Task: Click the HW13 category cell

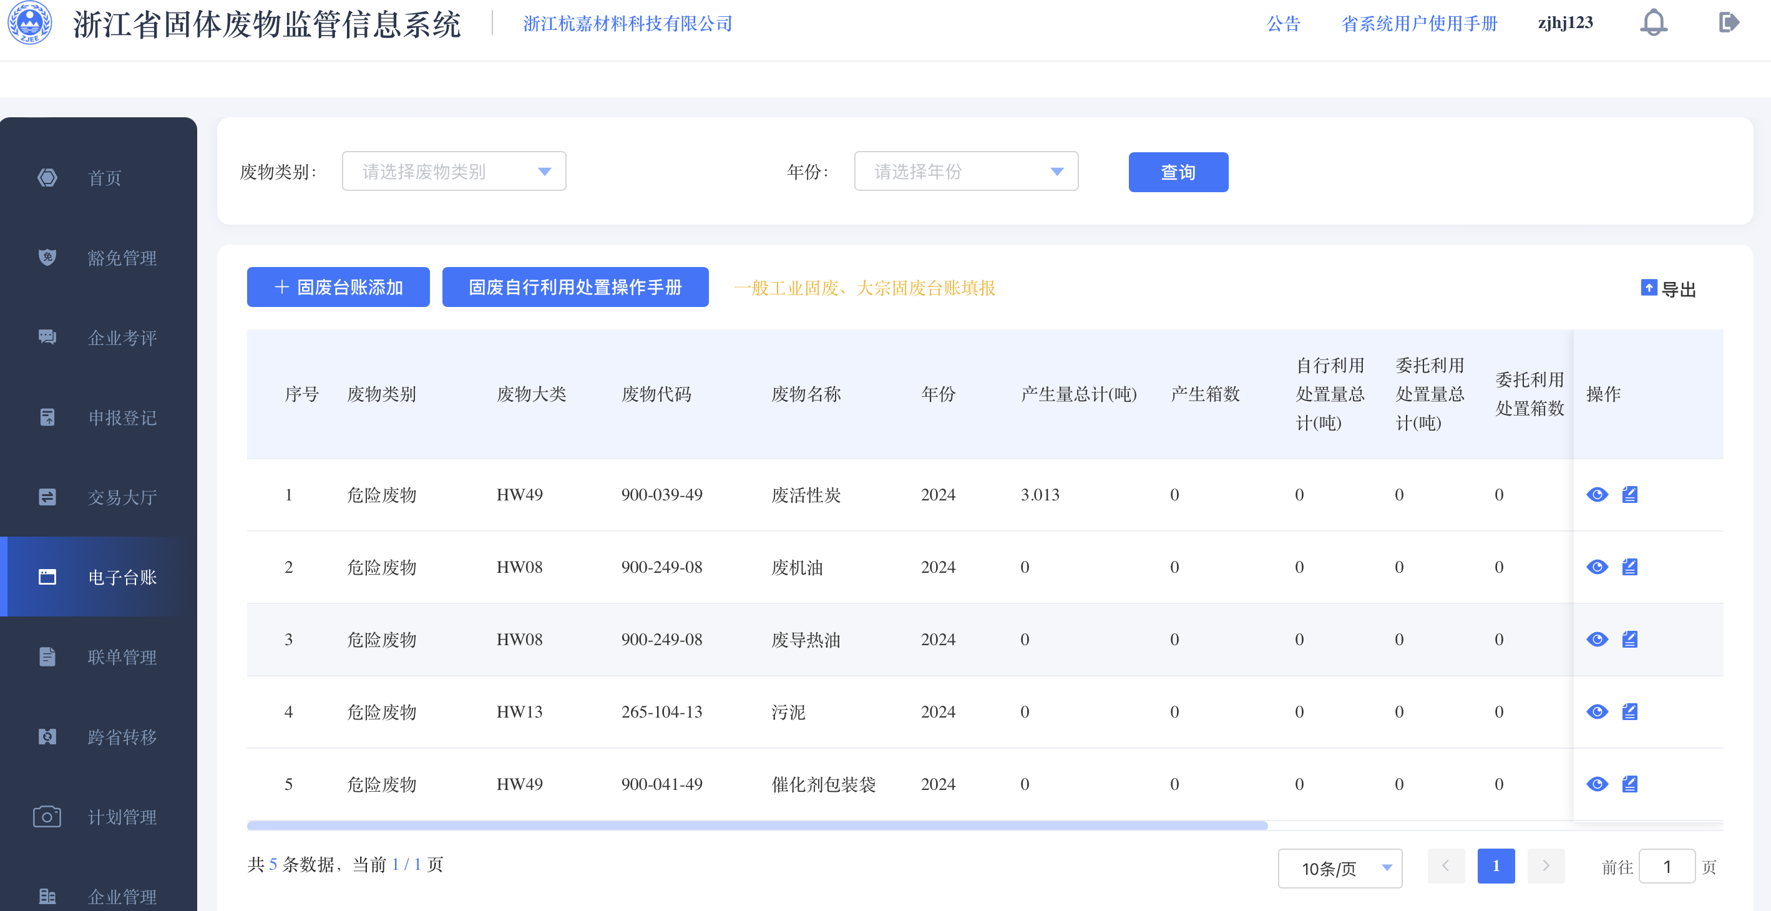Action: tap(519, 711)
